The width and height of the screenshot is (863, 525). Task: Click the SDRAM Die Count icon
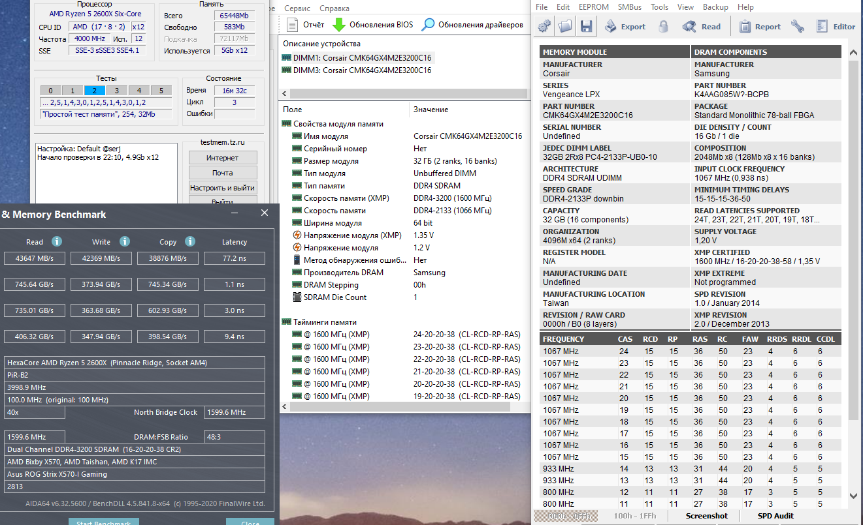tap(297, 297)
